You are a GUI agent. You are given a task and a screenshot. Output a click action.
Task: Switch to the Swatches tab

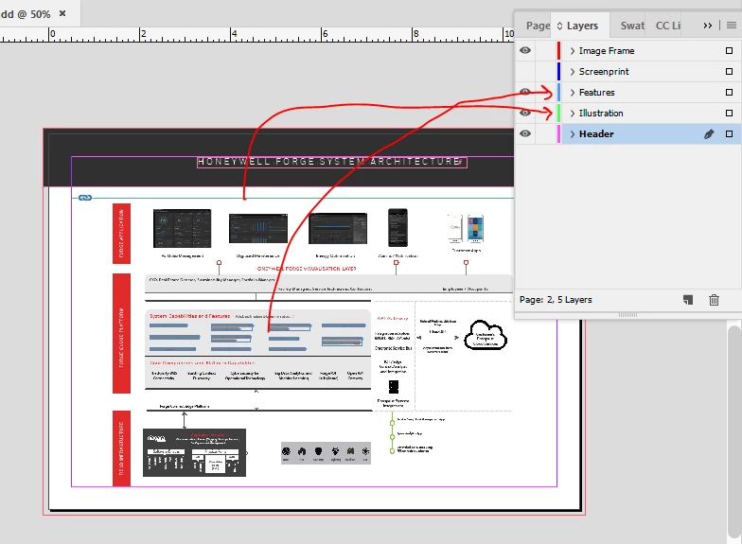632,26
